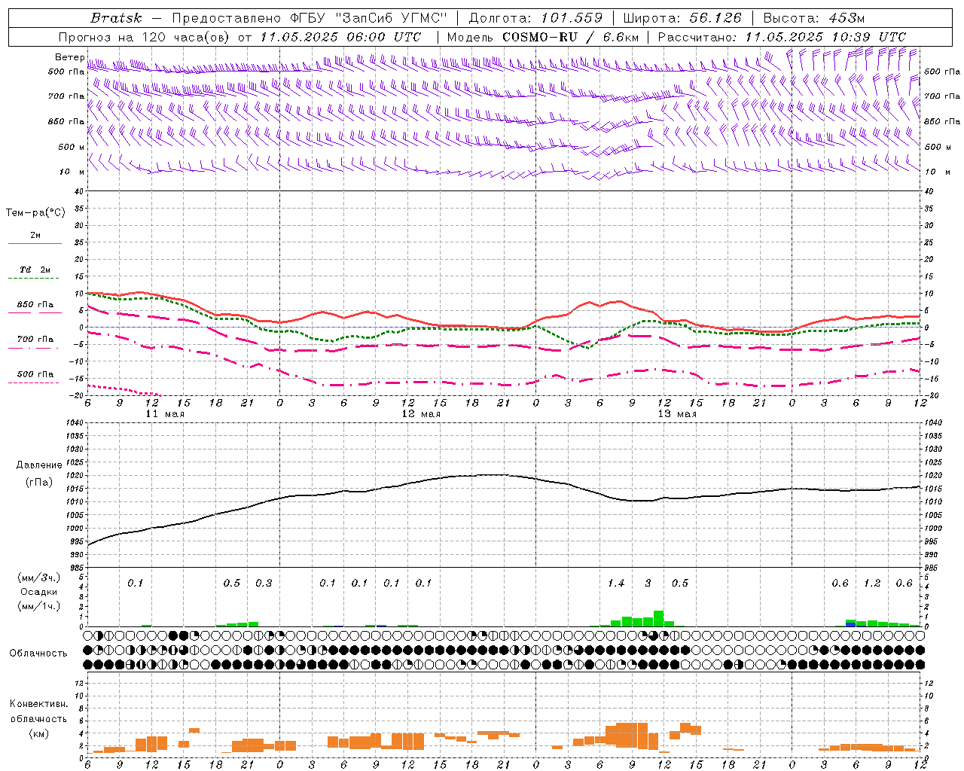Click the Осадки precipitation label
This screenshot has width=964, height=771.
(38, 592)
